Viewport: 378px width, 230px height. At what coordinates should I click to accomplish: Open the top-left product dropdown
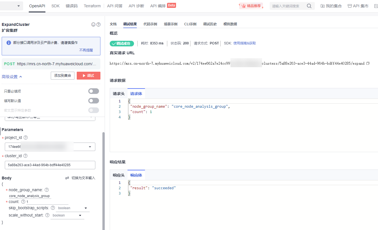point(12,6)
